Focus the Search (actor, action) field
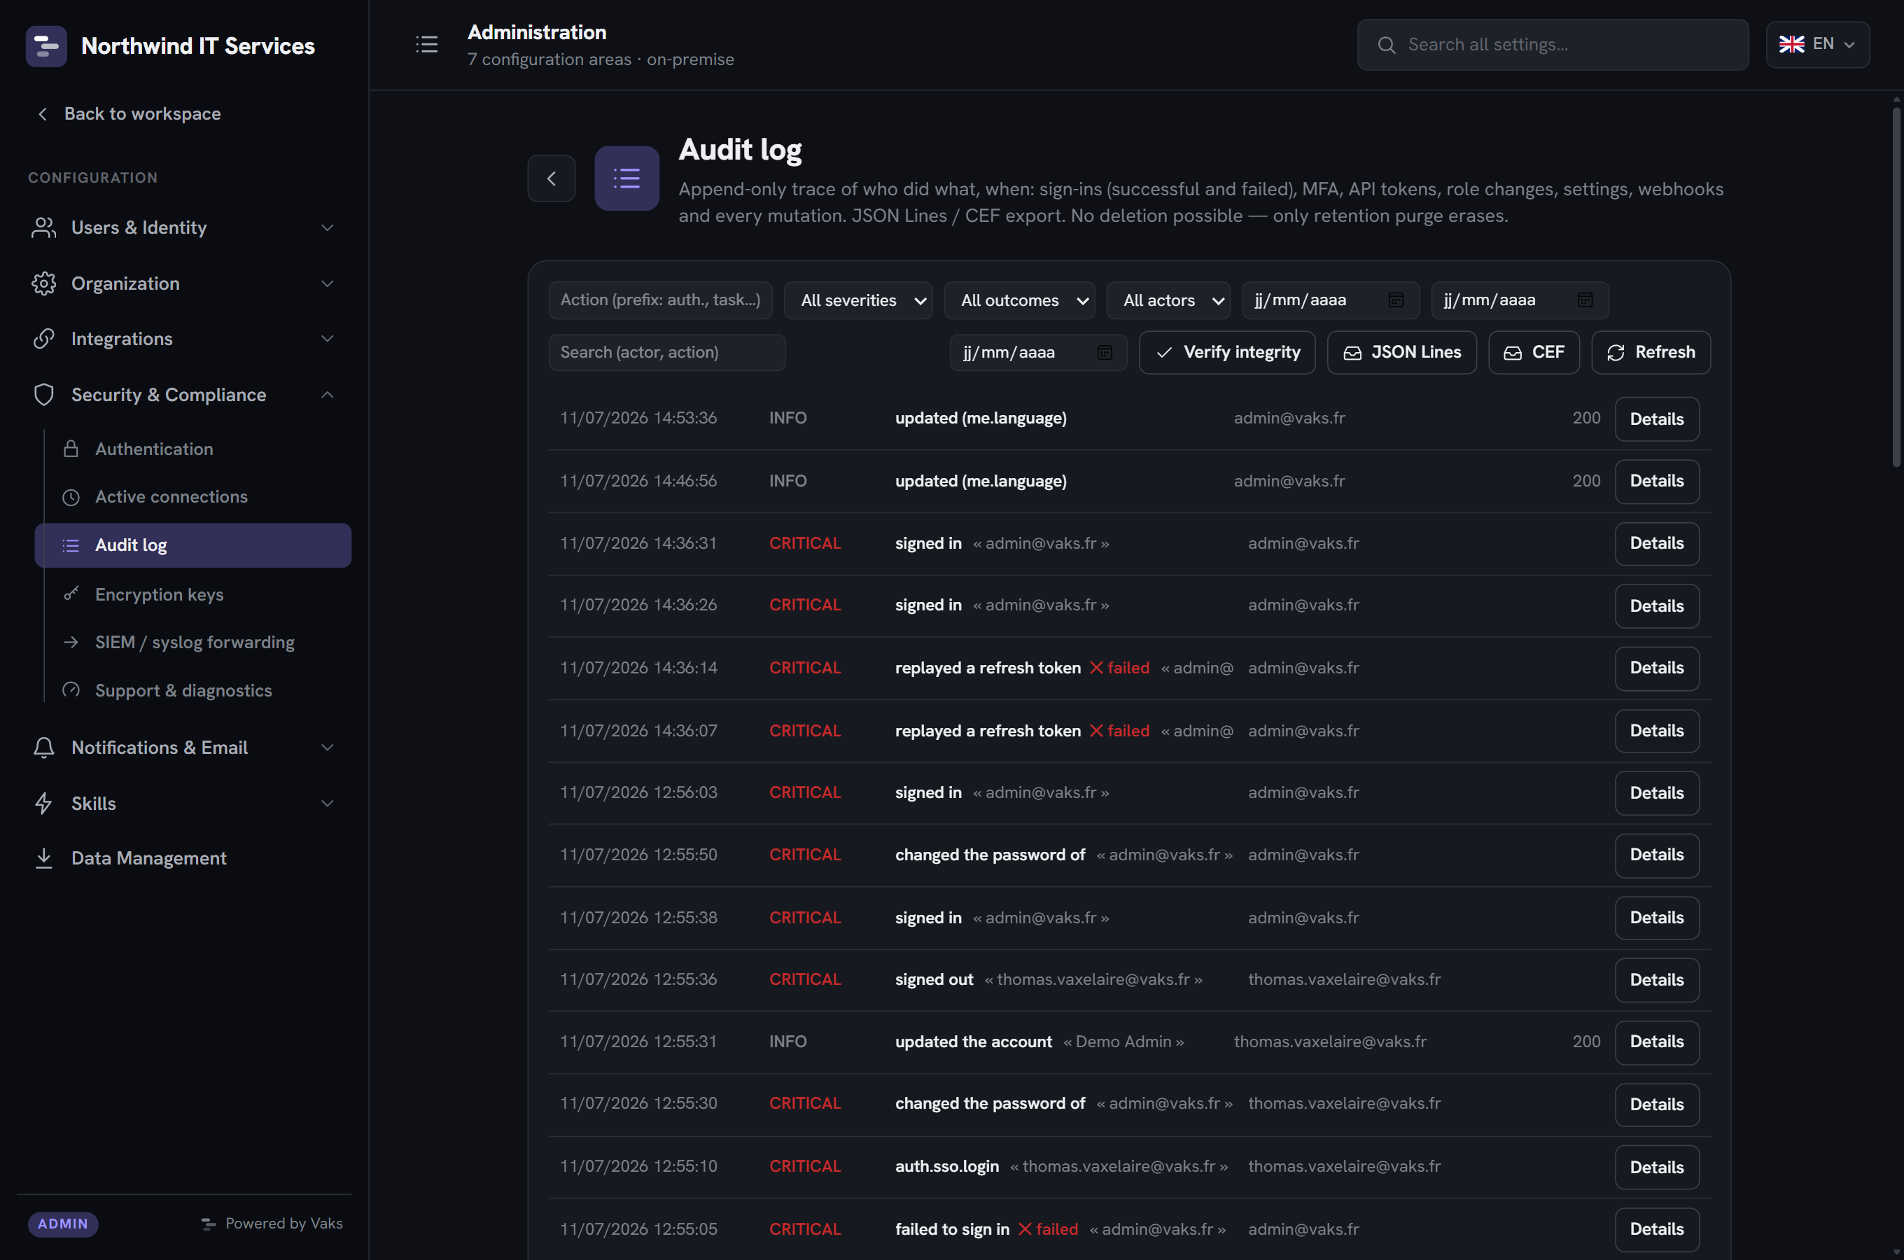1904x1260 pixels. coord(667,353)
